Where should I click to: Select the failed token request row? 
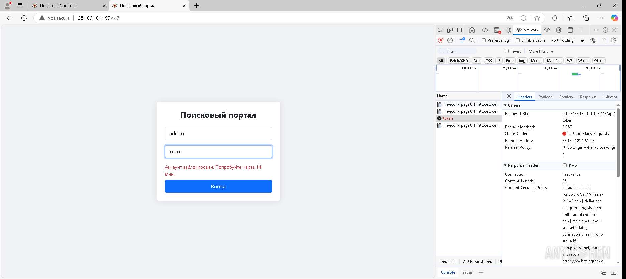click(x=468, y=118)
